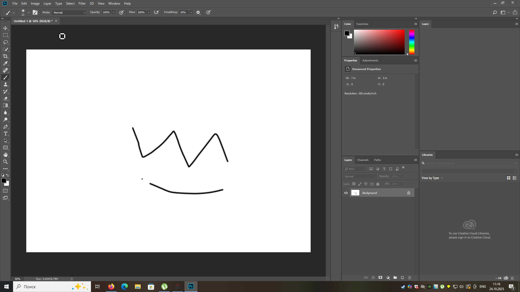
Task: Expand the Opacity value dropdown arrow
Action: (114, 12)
